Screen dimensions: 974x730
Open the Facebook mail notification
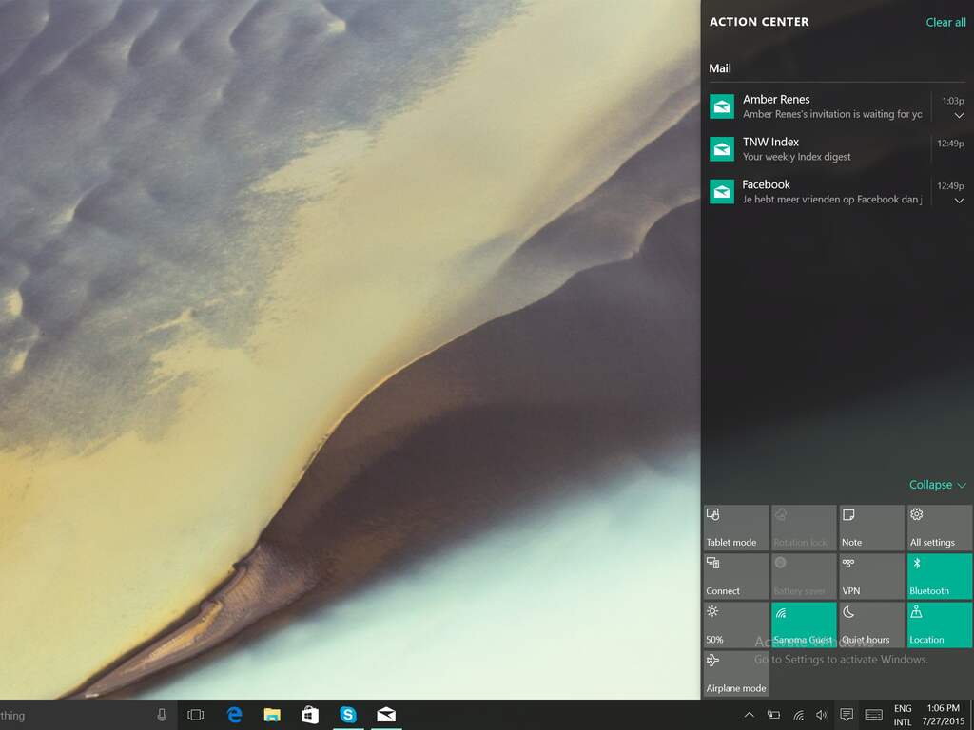point(837,191)
